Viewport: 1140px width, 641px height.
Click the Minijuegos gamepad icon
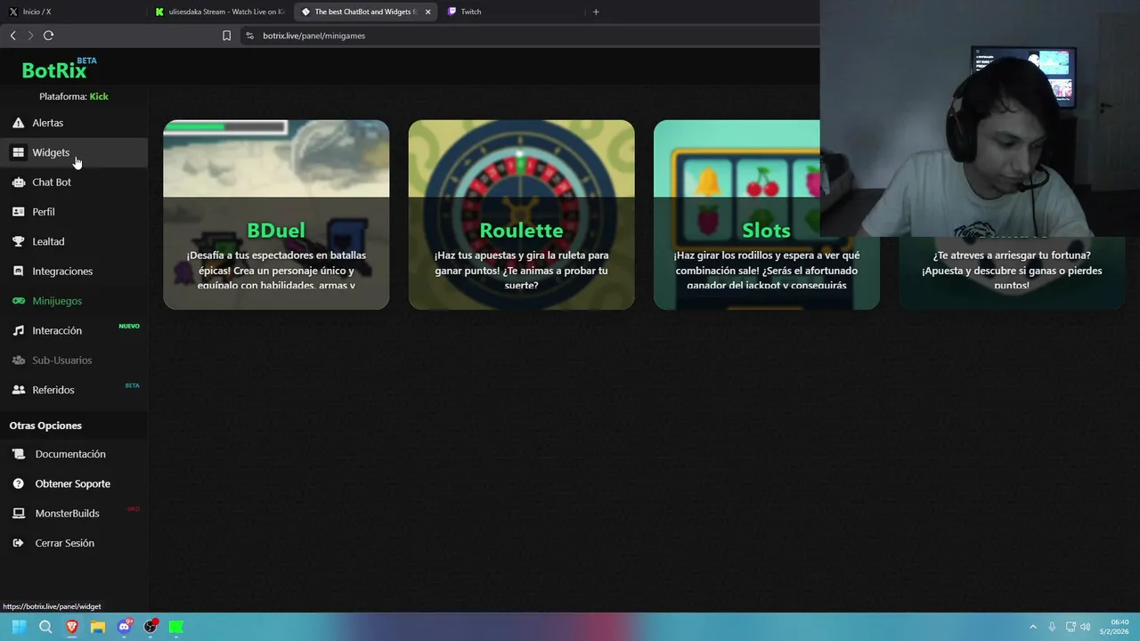point(18,301)
